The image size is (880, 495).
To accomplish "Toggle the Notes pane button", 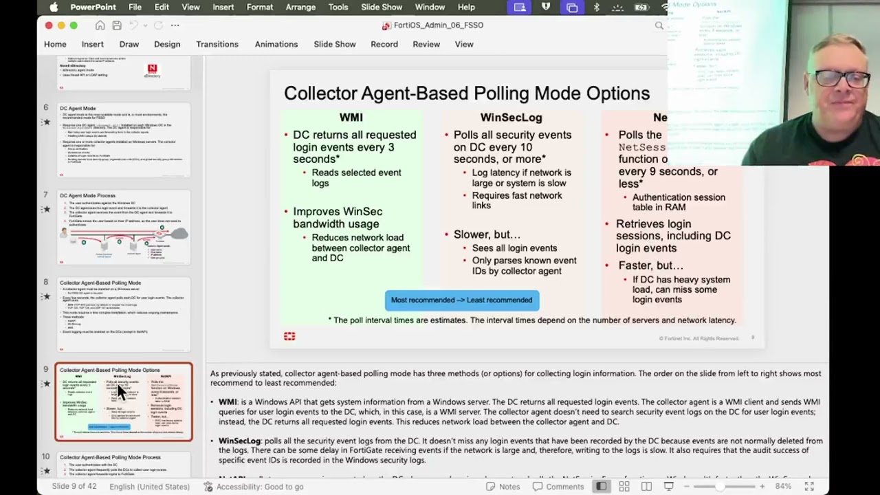I will [503, 487].
